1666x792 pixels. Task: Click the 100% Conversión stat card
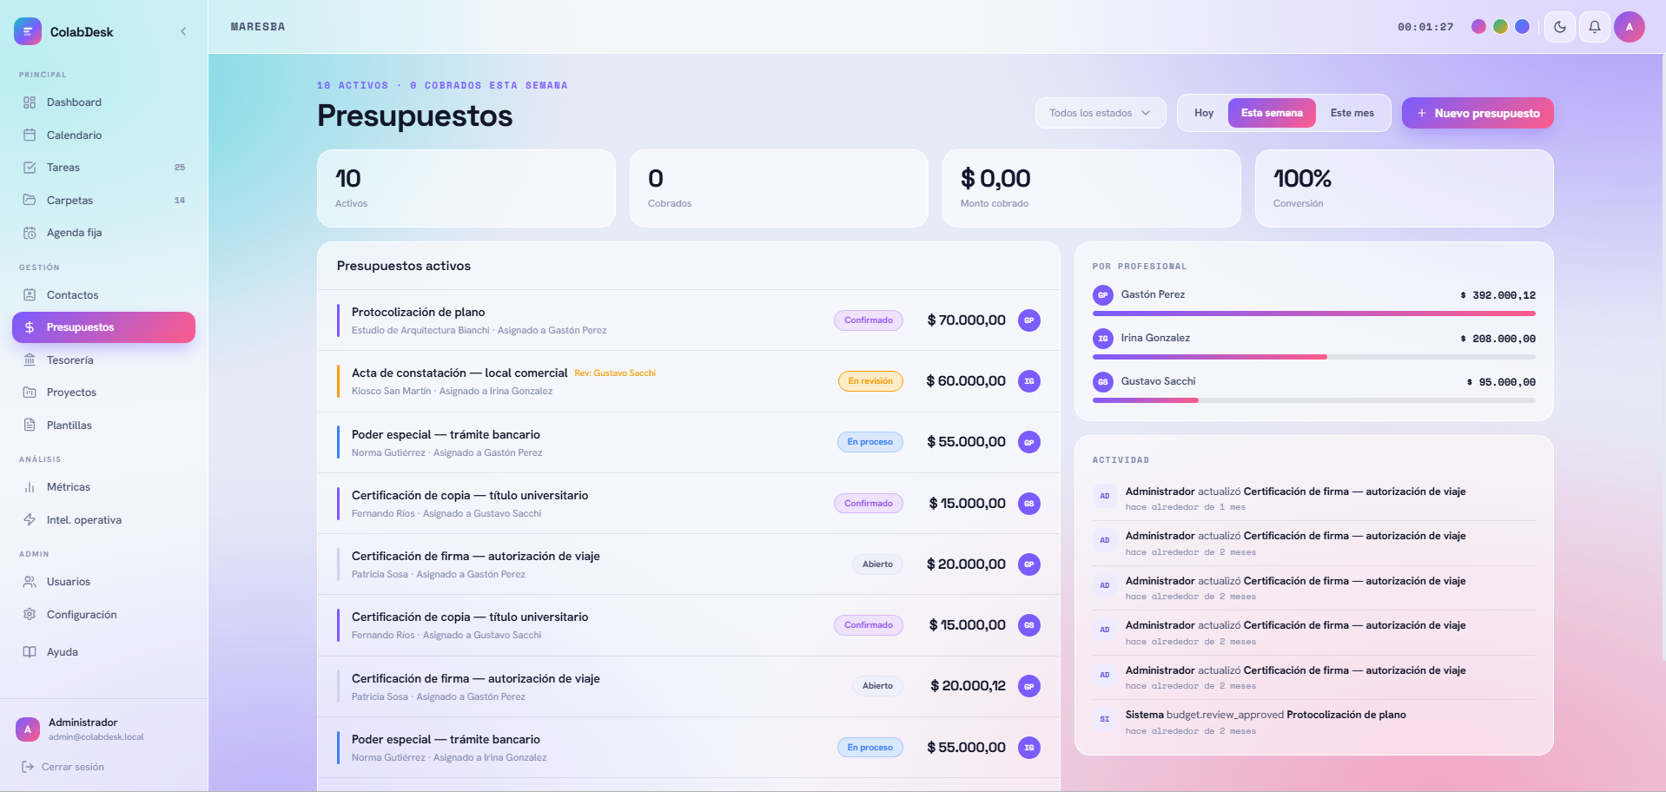tap(1405, 188)
